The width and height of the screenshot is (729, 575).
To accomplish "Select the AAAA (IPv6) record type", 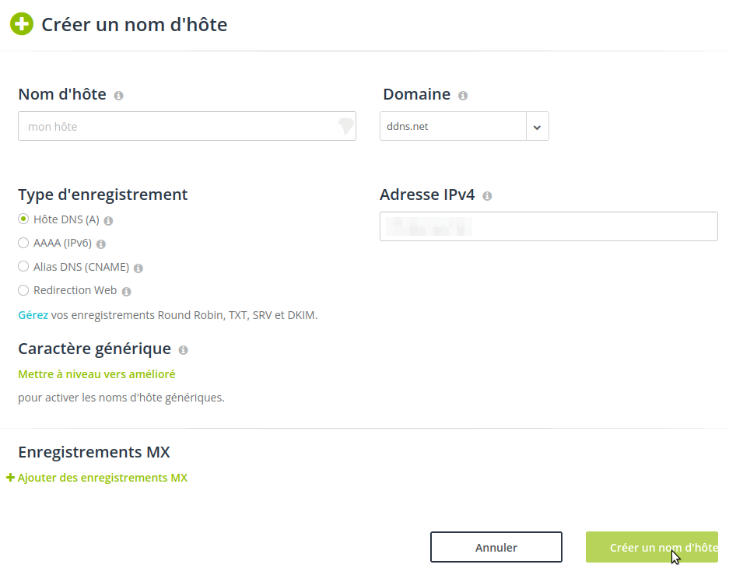I will (23, 243).
